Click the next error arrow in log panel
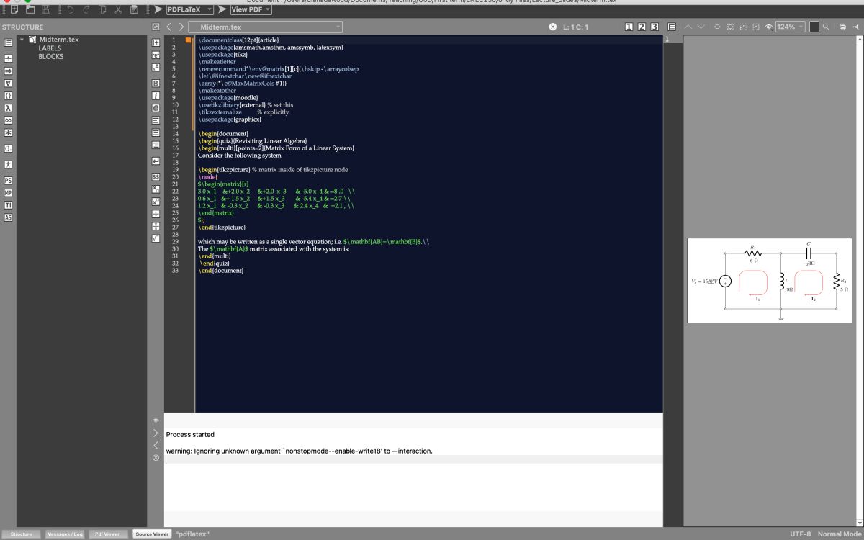 [x=156, y=433]
